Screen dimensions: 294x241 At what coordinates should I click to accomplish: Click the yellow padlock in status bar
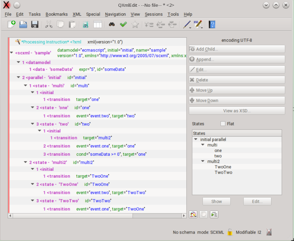click(x=230, y=232)
